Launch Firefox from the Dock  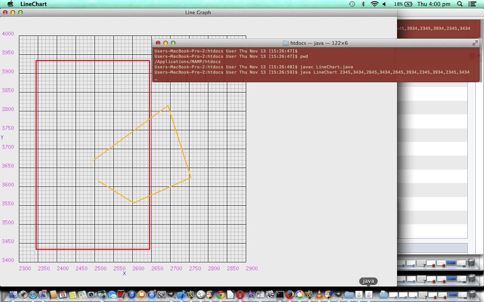[290, 294]
